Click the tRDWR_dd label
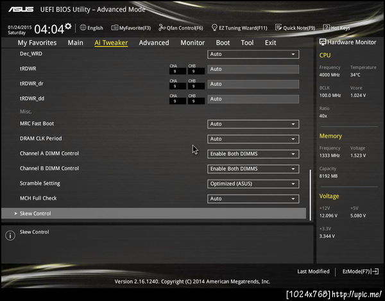Viewport: 385px width, 301px height. point(32,98)
